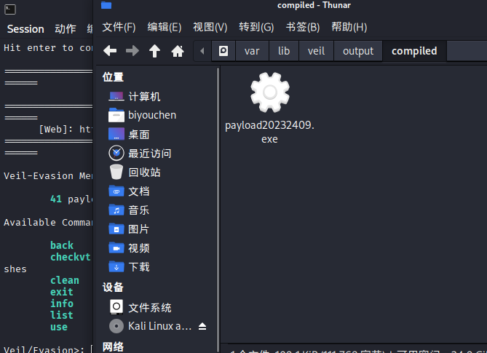Open parent folder with the up arrow
Image resolution: width=487 pixels, height=353 pixels.
click(154, 51)
